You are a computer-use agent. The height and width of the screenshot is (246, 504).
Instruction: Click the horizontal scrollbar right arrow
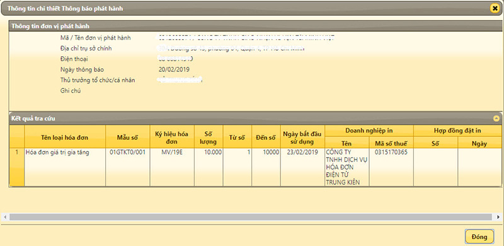[x=498, y=217]
